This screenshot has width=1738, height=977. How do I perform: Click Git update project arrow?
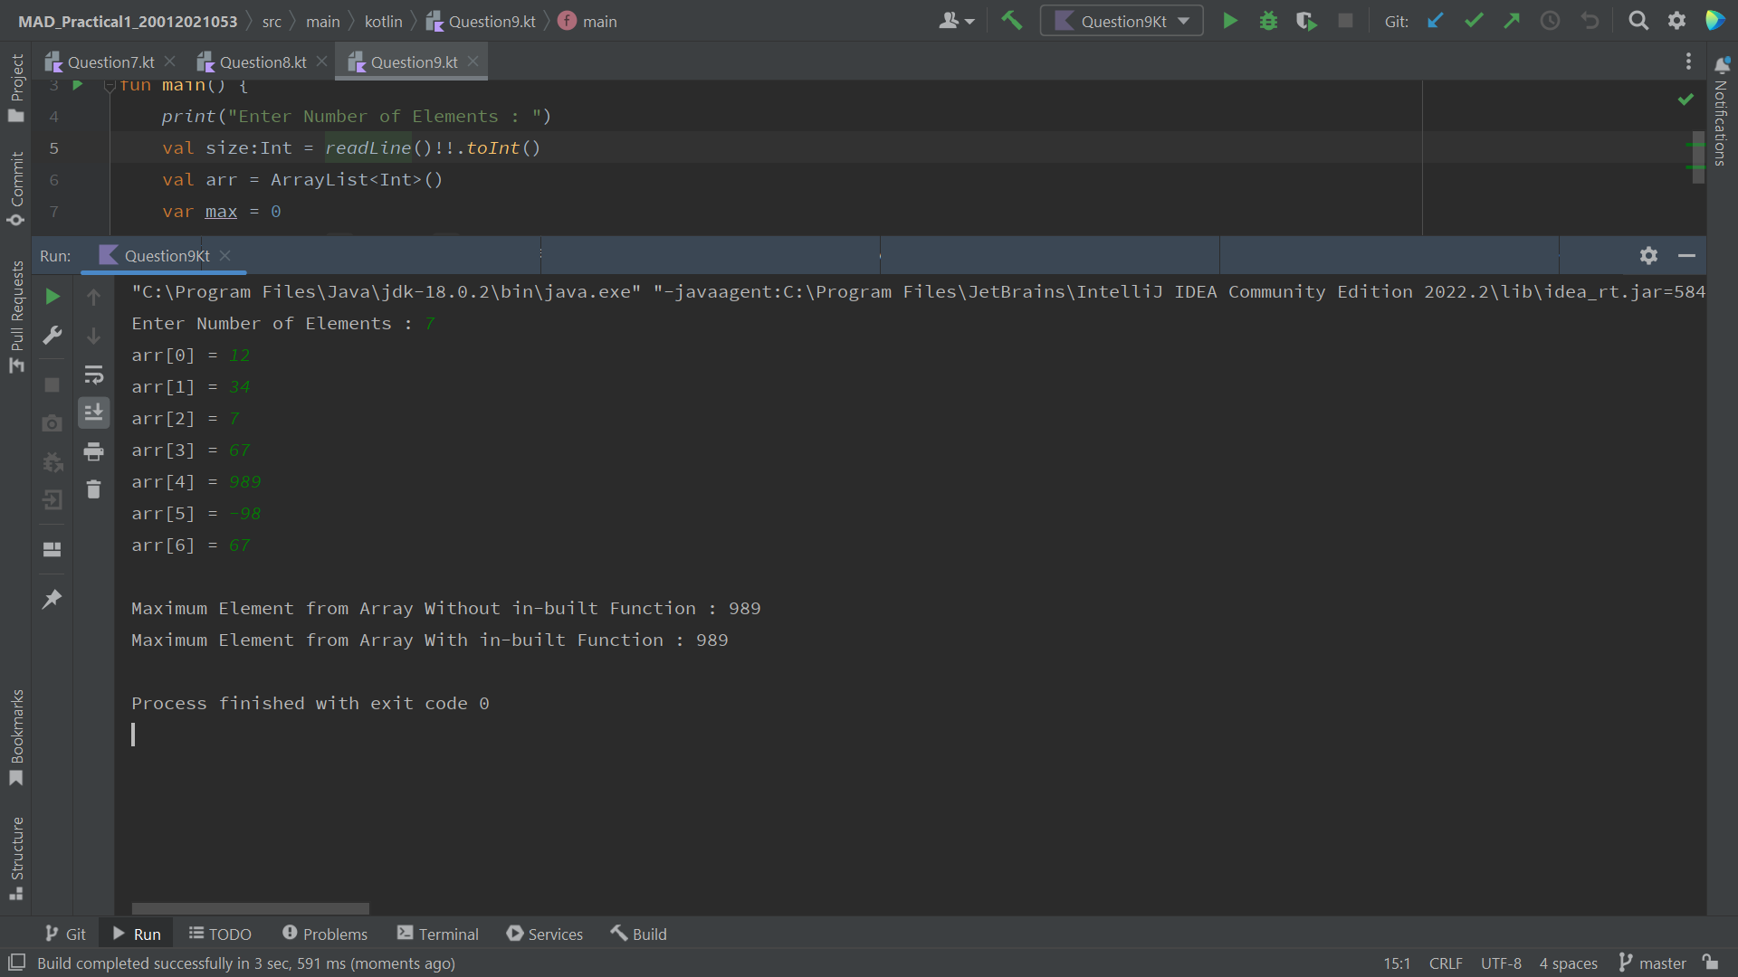coord(1435,21)
